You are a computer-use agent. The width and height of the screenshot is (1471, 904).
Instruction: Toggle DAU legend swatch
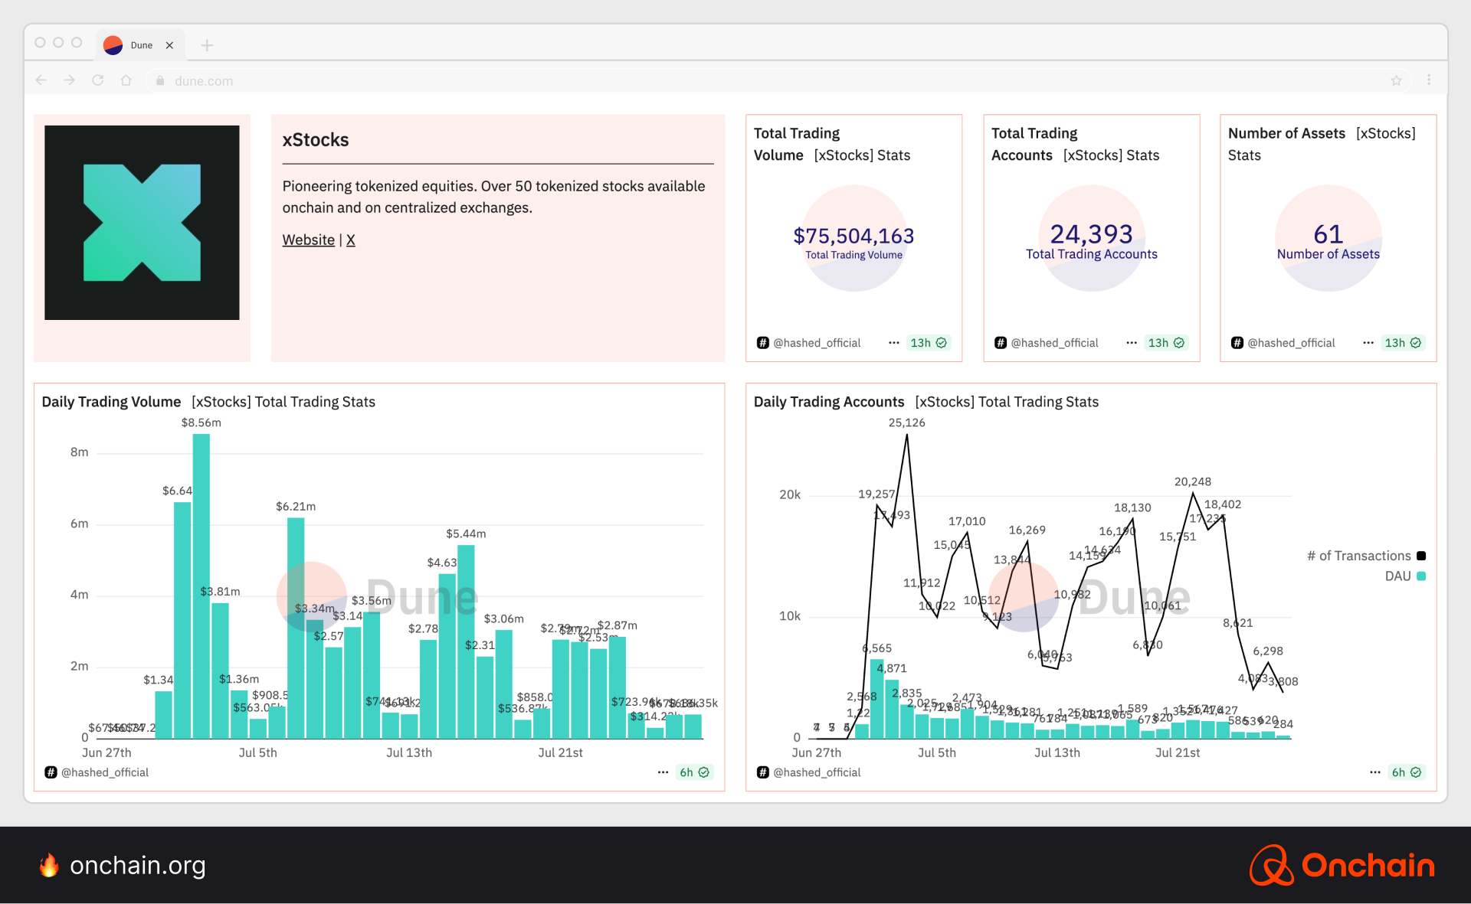pyautogui.click(x=1421, y=576)
